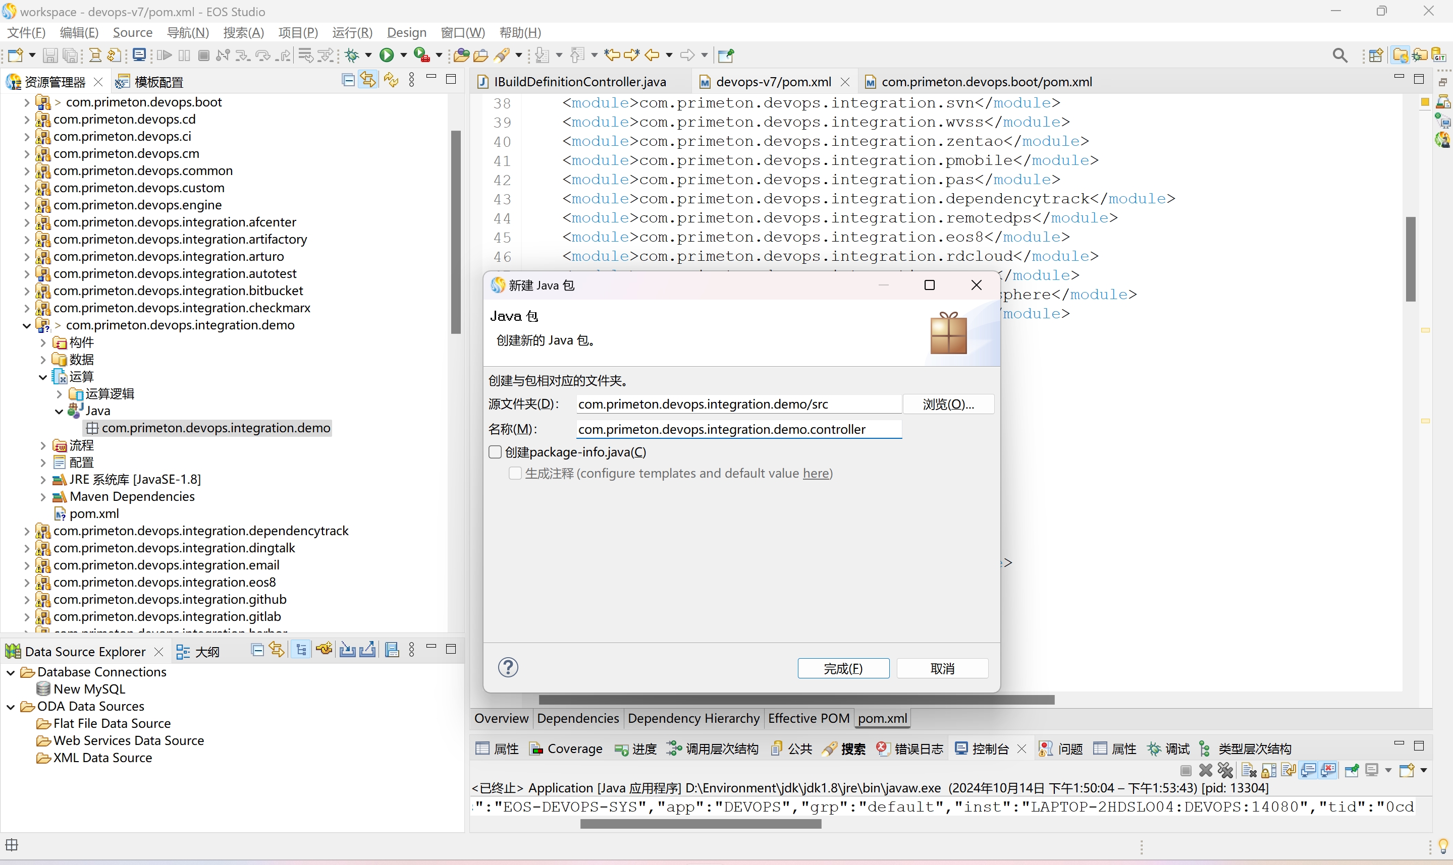The height and width of the screenshot is (865, 1453).
Task: Click the search magnifier in top toolbar
Action: click(1340, 55)
